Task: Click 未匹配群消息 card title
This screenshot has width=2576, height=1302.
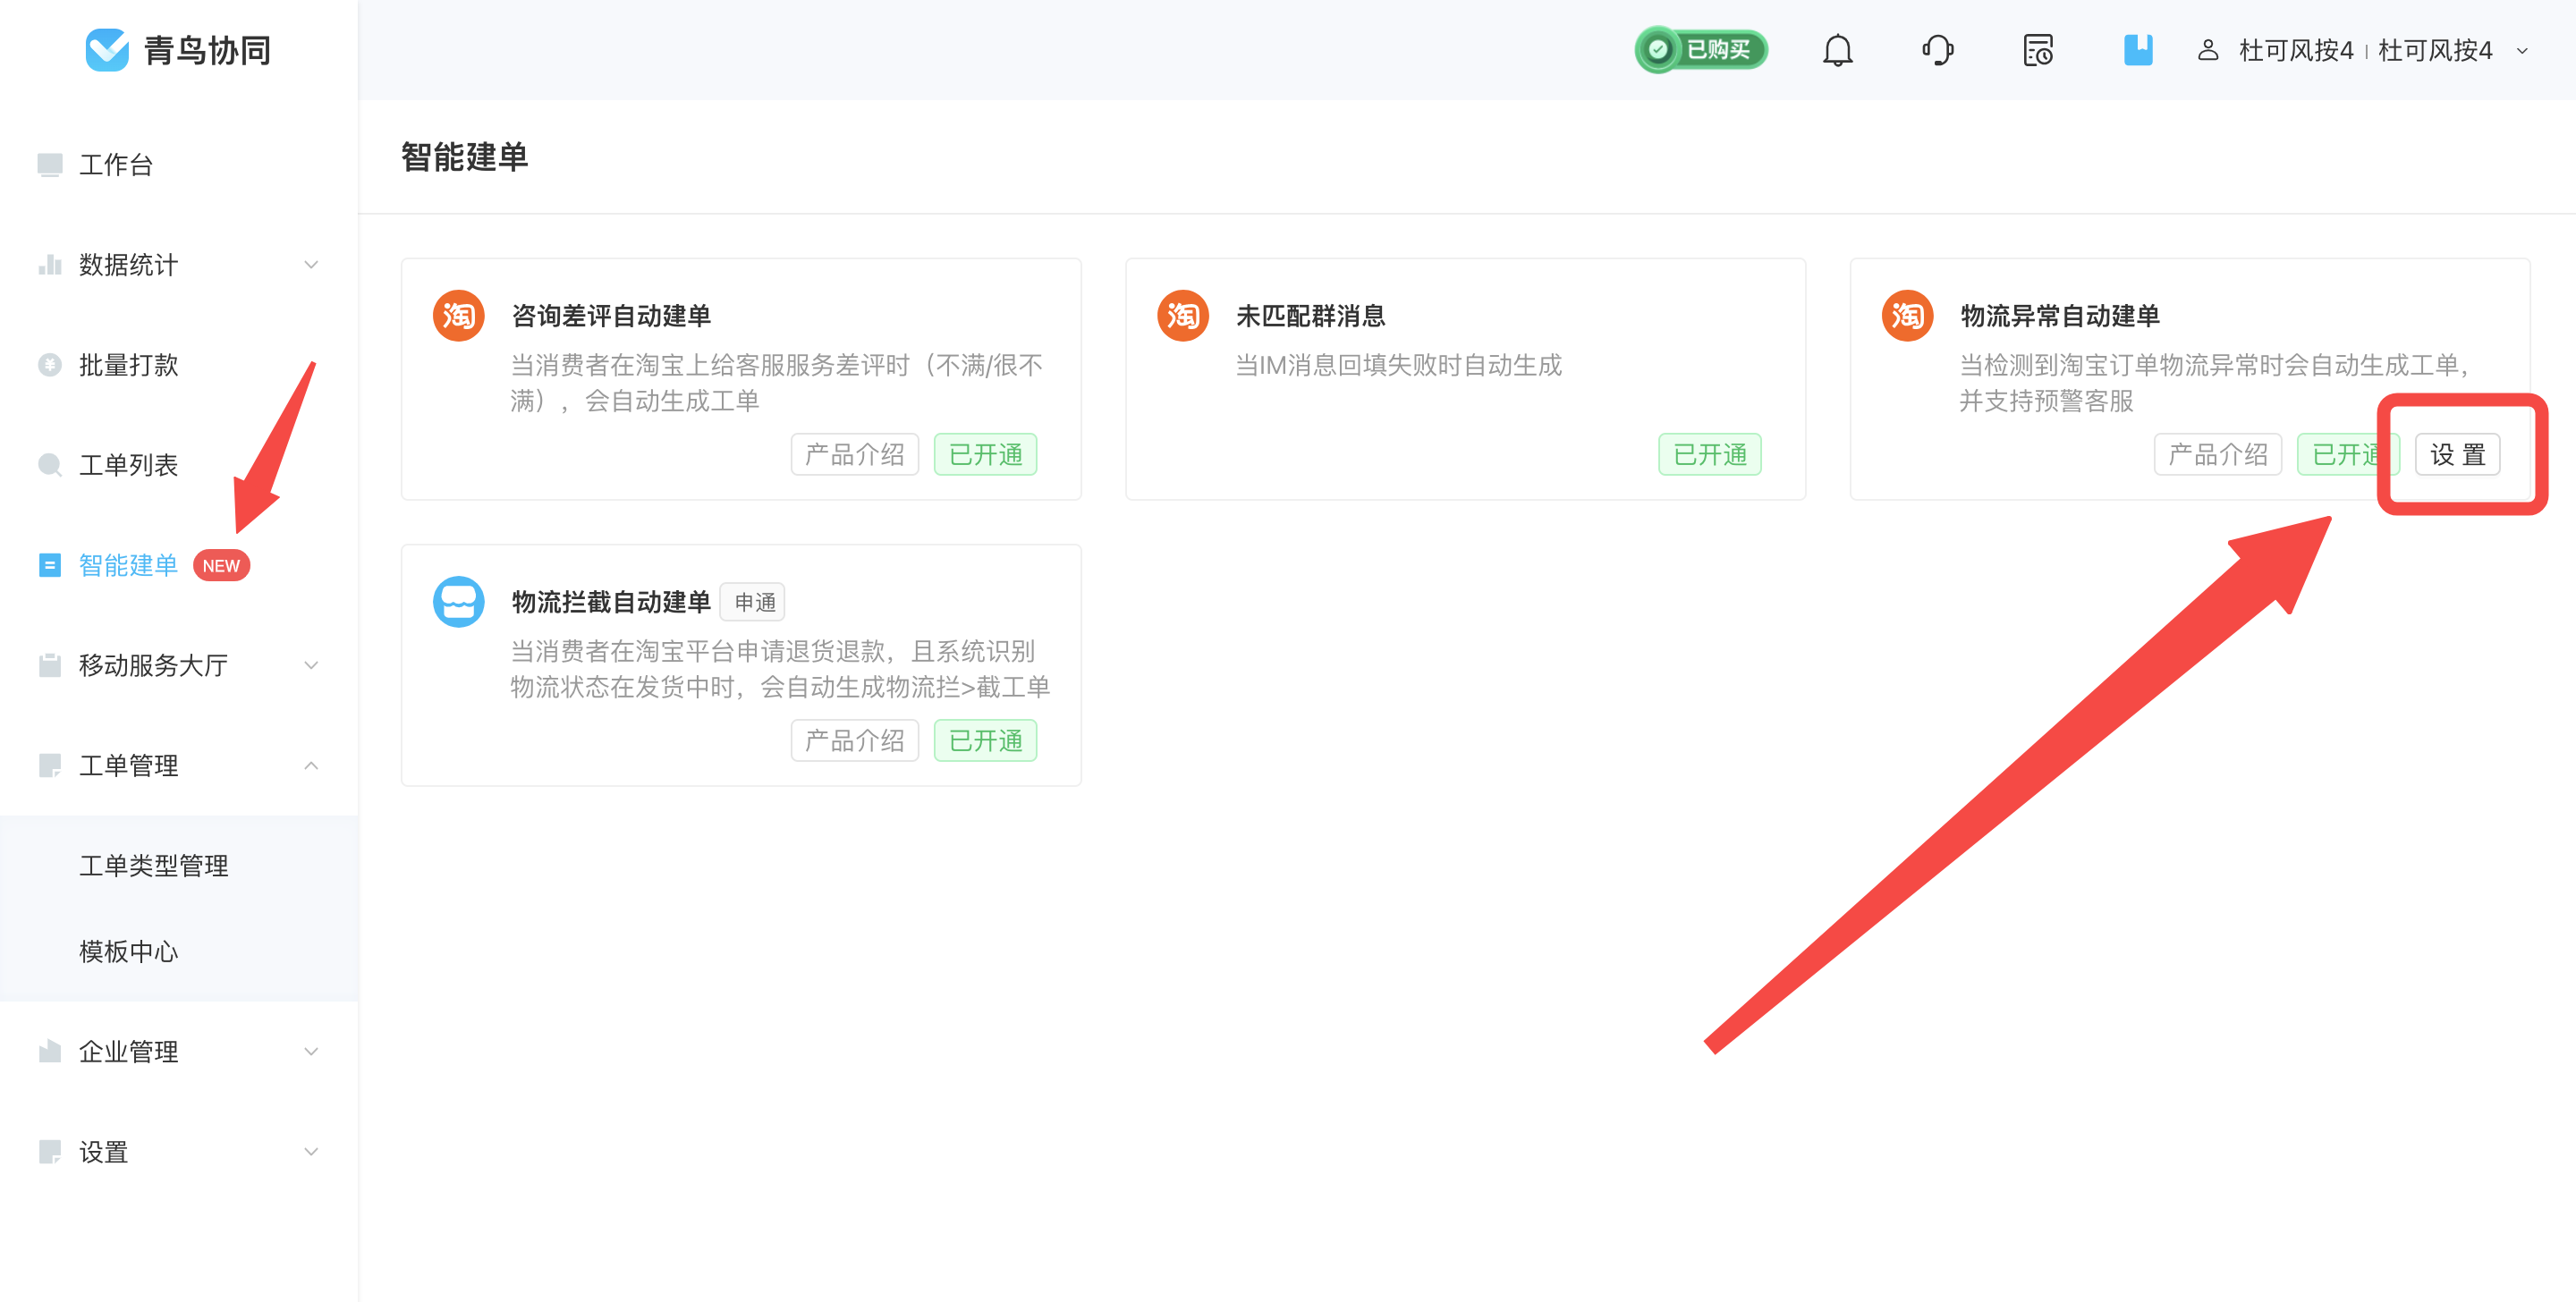Action: 1310,316
